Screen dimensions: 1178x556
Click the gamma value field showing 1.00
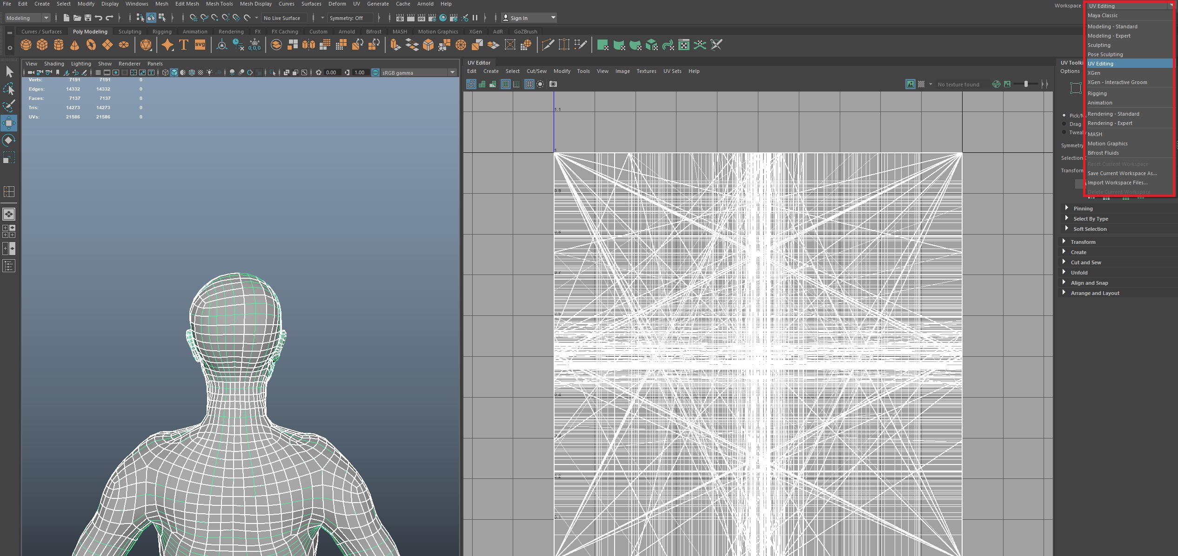[x=360, y=72]
